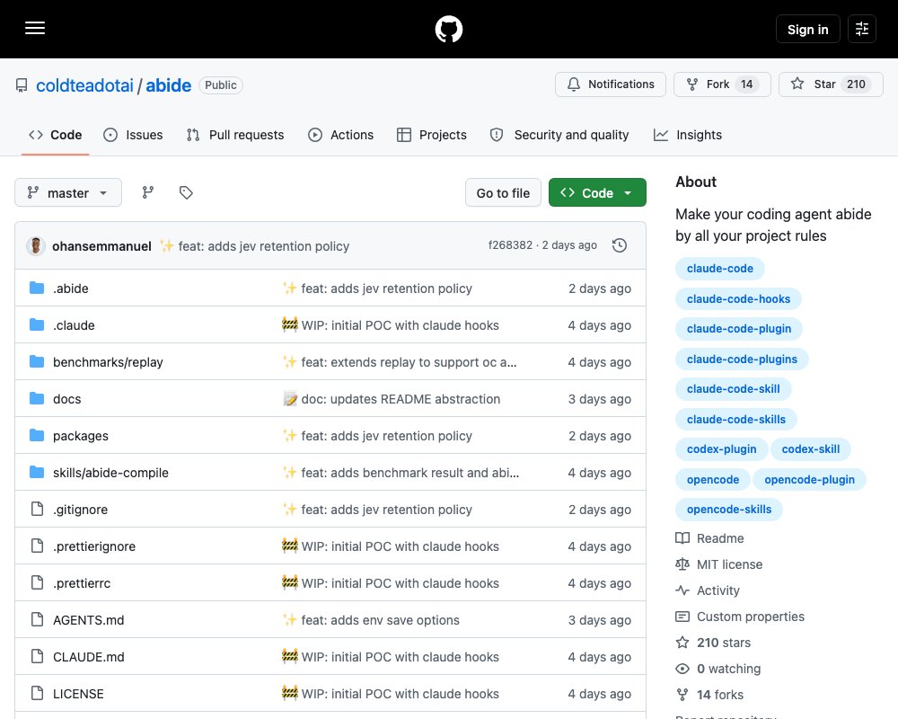Open commit history clock icon
898x719 pixels.
coord(620,245)
